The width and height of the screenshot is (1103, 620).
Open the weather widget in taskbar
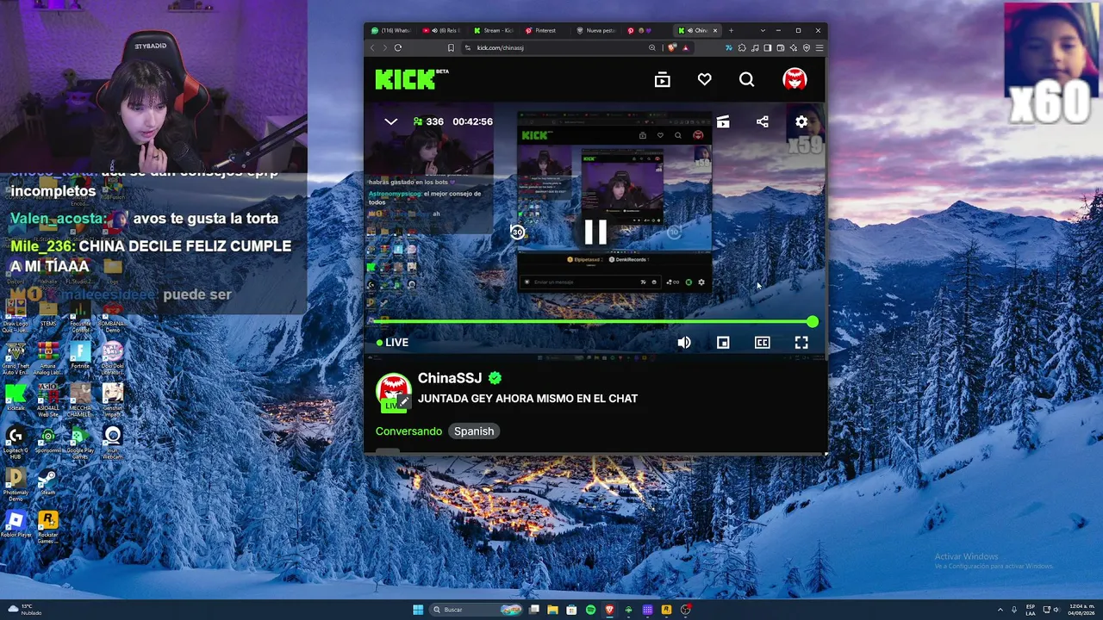pyautogui.click(x=26, y=610)
